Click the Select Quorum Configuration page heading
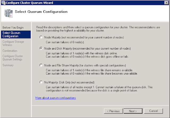Image resolution: width=170 pixels, height=118 pixels. (x=41, y=12)
